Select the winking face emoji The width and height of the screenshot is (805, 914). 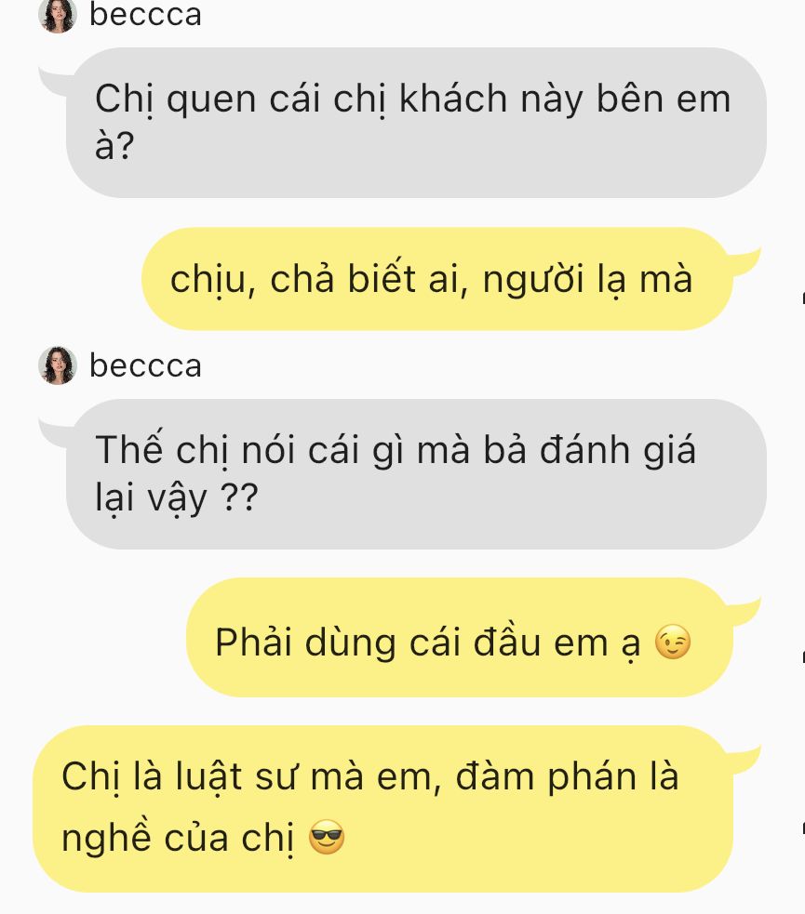(673, 642)
